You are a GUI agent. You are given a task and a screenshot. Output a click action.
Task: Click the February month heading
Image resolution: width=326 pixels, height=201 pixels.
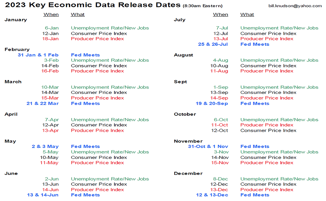[x=17, y=49]
